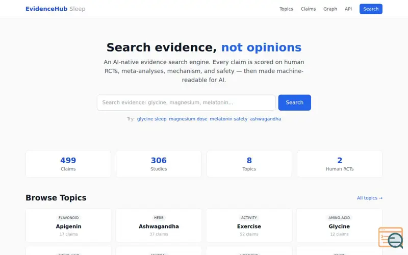Focus the Search evidence input field
Image resolution: width=408 pixels, height=255 pixels.
(x=186, y=103)
